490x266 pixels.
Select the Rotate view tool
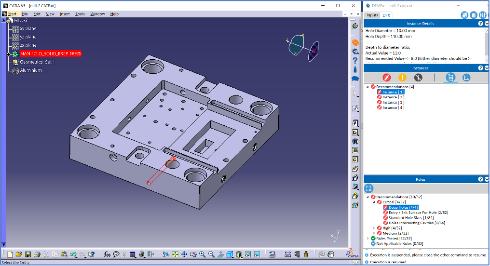(x=193, y=254)
